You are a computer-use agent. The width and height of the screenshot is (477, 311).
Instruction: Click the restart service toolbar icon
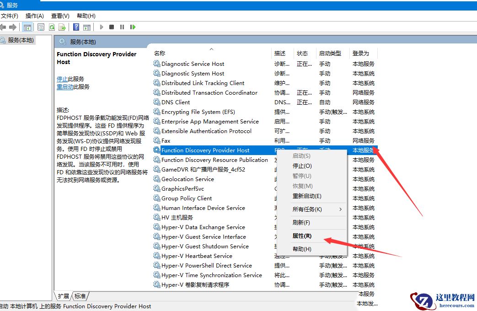coord(133,27)
